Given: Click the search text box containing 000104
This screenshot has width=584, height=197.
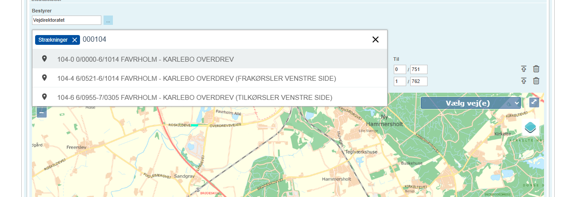Looking at the screenshot, I should tap(222, 39).
